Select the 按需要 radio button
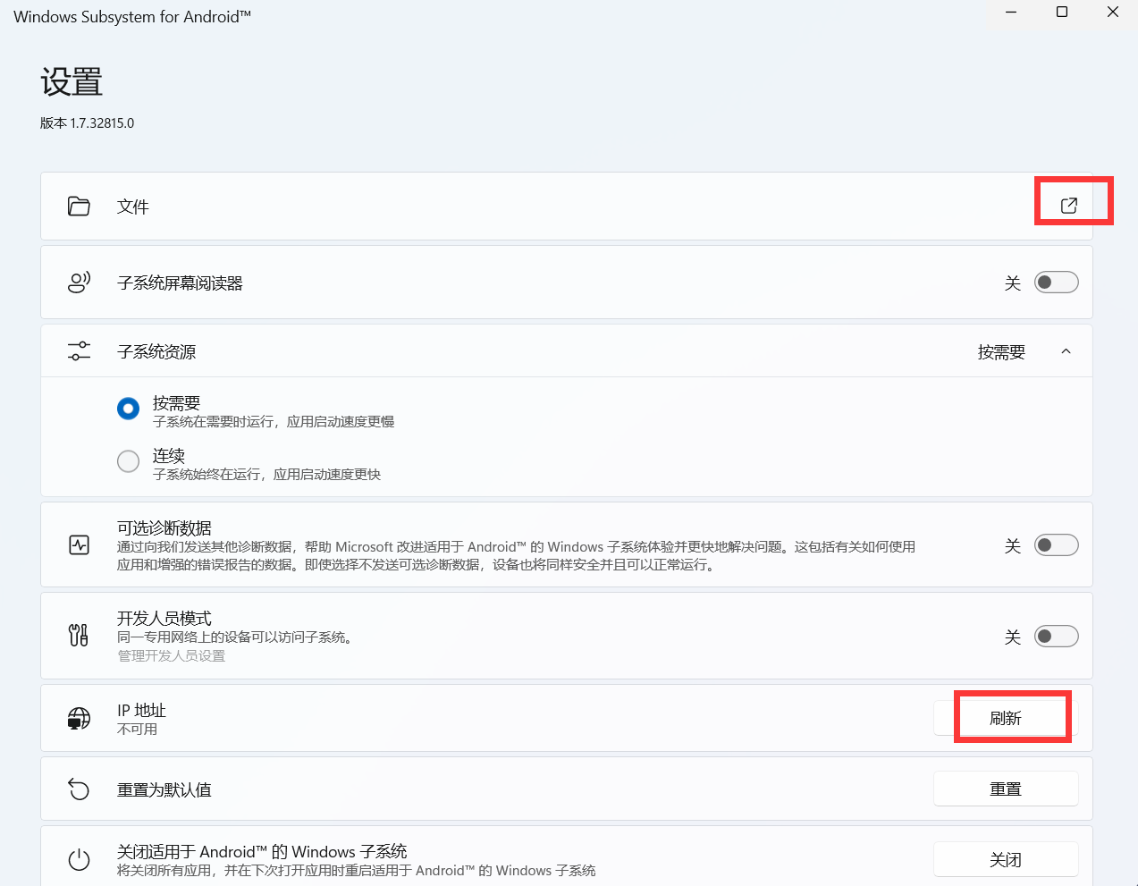 [x=128, y=409]
